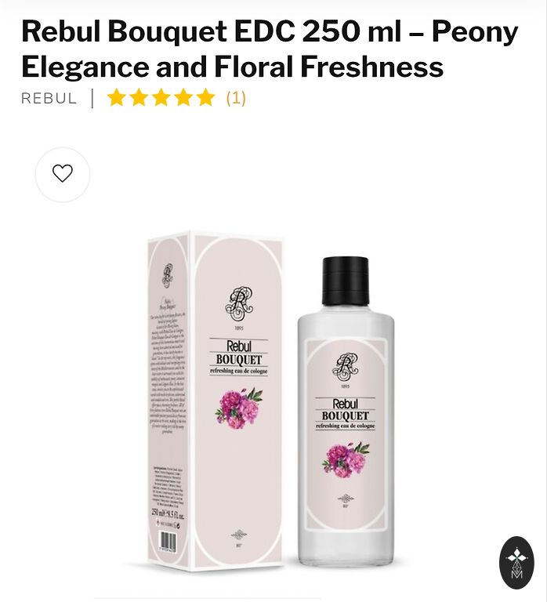
Task: Click the ornate R logo on bottle label
Action: (345, 367)
